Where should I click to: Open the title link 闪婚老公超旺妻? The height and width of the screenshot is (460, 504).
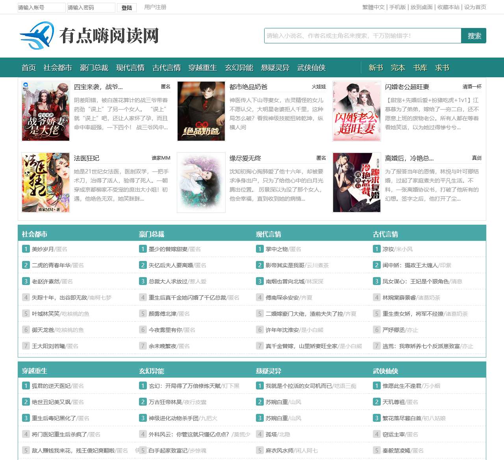tap(407, 87)
